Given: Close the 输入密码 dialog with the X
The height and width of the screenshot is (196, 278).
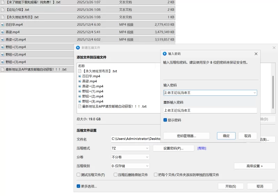Looking at the screenshot, I should (x=256, y=54).
